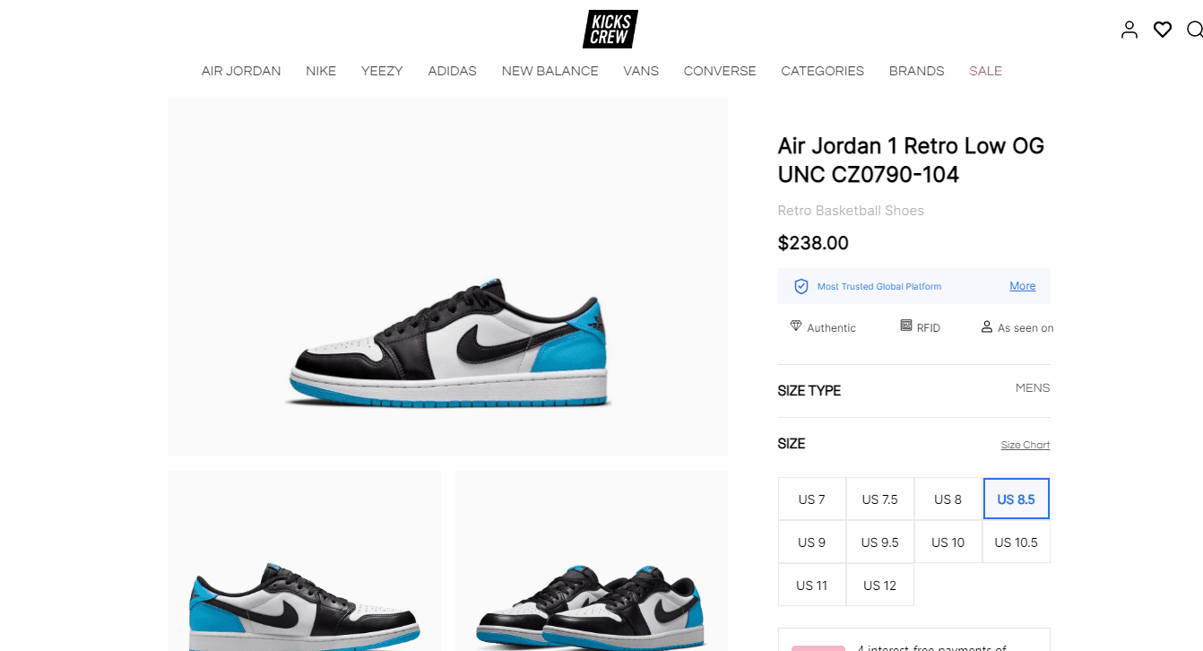Select size US 8.5 highlighted in blue
The image size is (1203, 651).
pos(1017,499)
